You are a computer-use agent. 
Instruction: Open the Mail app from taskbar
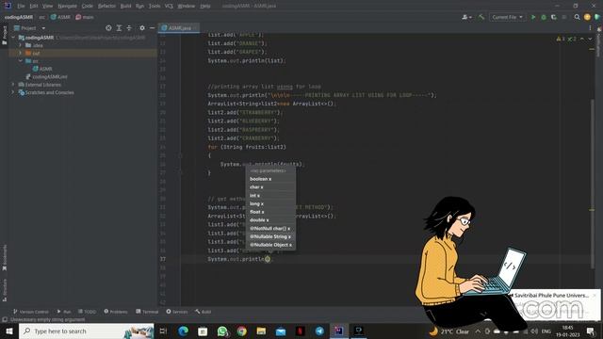(281, 331)
